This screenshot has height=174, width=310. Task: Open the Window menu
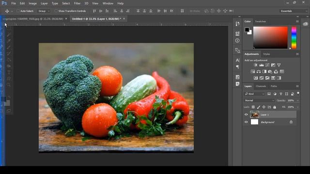coord(108,3)
